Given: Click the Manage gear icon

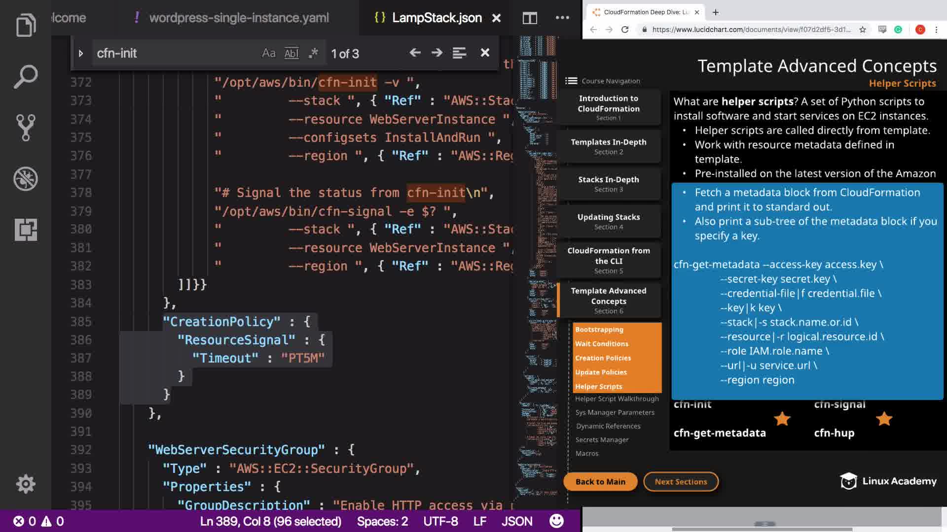Looking at the screenshot, I should pyautogui.click(x=26, y=484).
